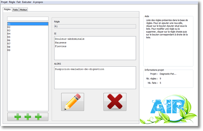Screen dimensions: 203x131
Task: Select rule R5 in the list
Action: pos(28,37)
